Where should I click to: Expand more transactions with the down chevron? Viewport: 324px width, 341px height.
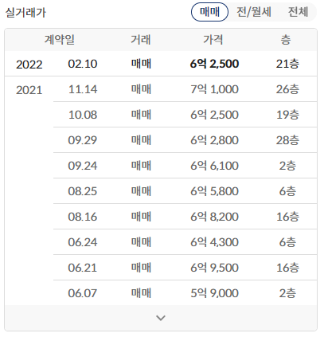click(x=161, y=318)
